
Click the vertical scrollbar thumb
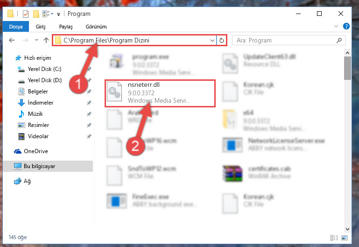tap(347, 68)
